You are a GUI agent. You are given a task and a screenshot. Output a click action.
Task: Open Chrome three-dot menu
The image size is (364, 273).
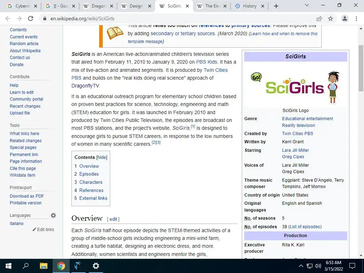click(356, 18)
